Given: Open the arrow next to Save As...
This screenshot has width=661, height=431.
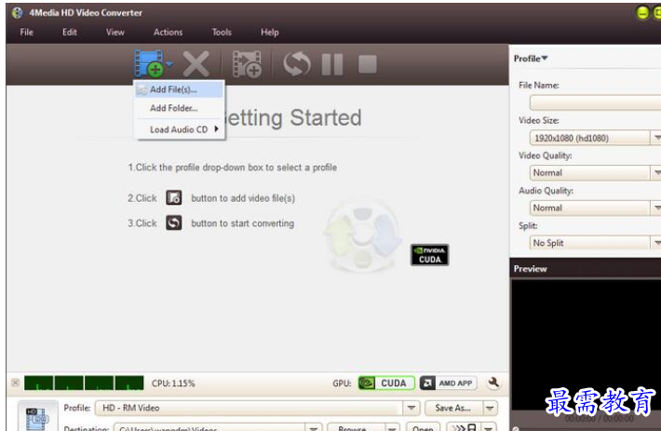Looking at the screenshot, I should pyautogui.click(x=490, y=408).
